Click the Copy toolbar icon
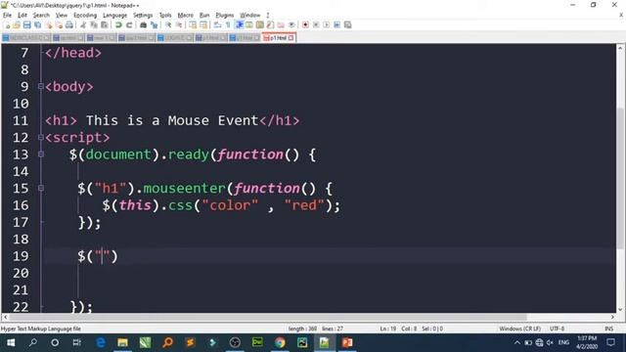This screenshot has width=626, height=352. click(x=94, y=24)
